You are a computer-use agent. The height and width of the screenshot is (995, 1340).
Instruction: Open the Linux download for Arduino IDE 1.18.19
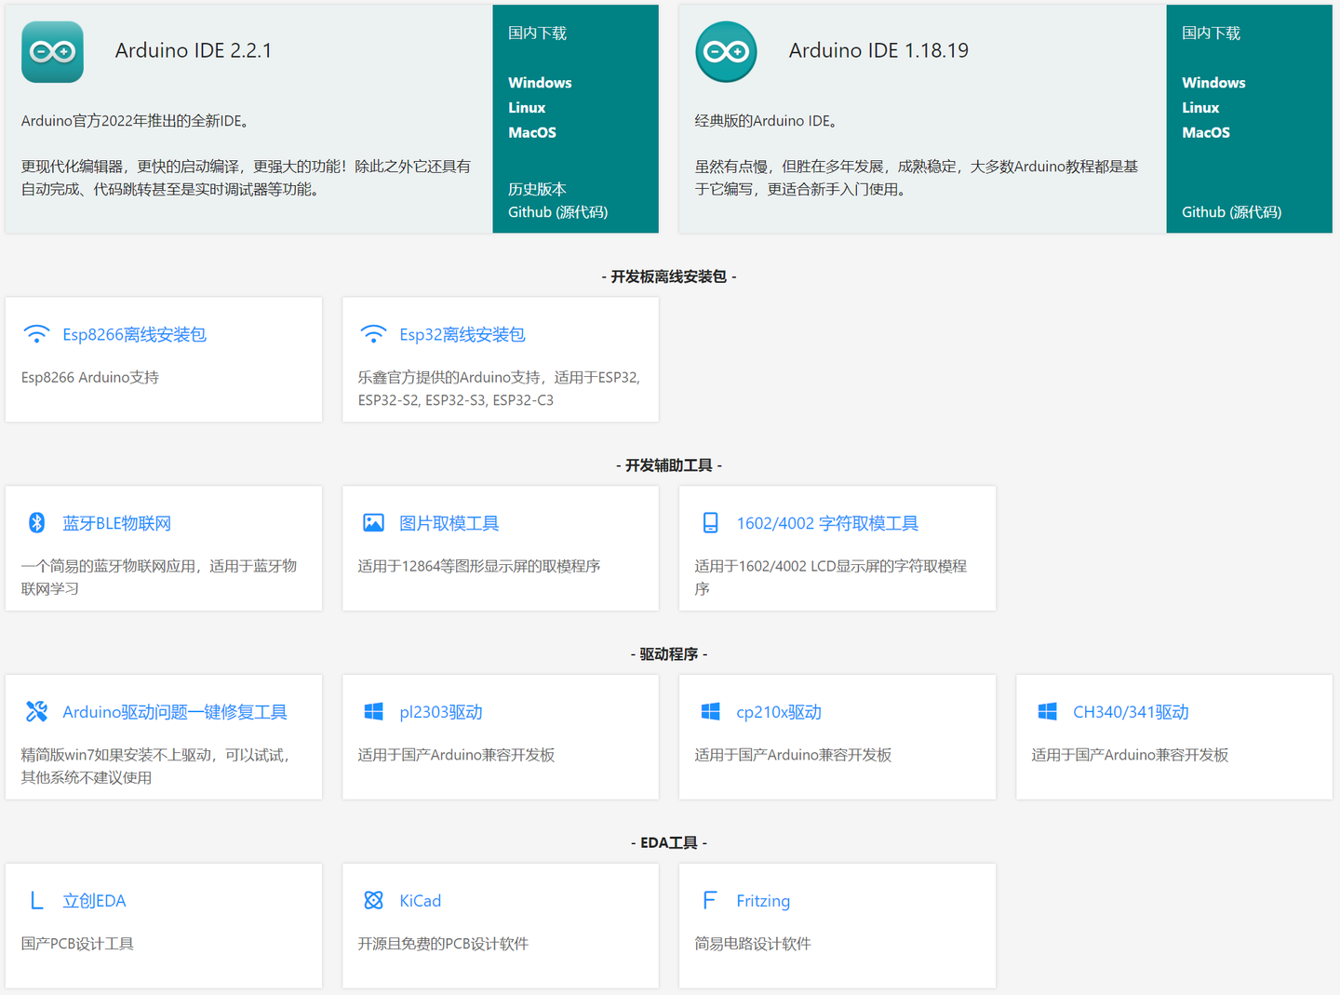tap(1199, 107)
